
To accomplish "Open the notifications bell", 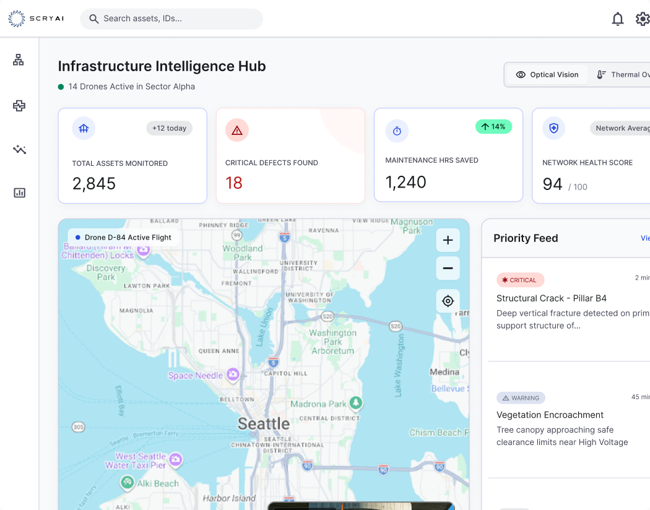I will pos(618,19).
